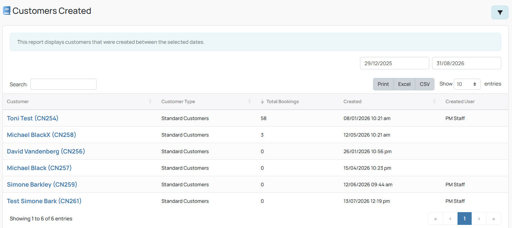
Task: Go to first page of results
Action: 435,219
